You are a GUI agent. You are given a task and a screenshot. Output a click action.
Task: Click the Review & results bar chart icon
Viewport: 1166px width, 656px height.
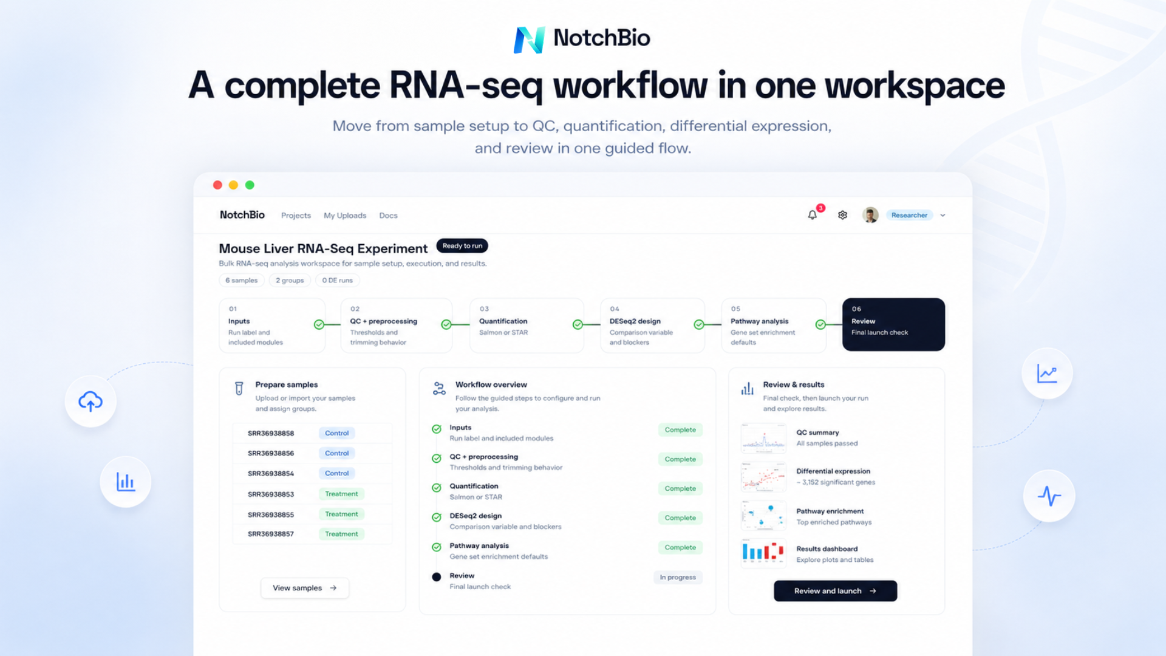tap(747, 389)
